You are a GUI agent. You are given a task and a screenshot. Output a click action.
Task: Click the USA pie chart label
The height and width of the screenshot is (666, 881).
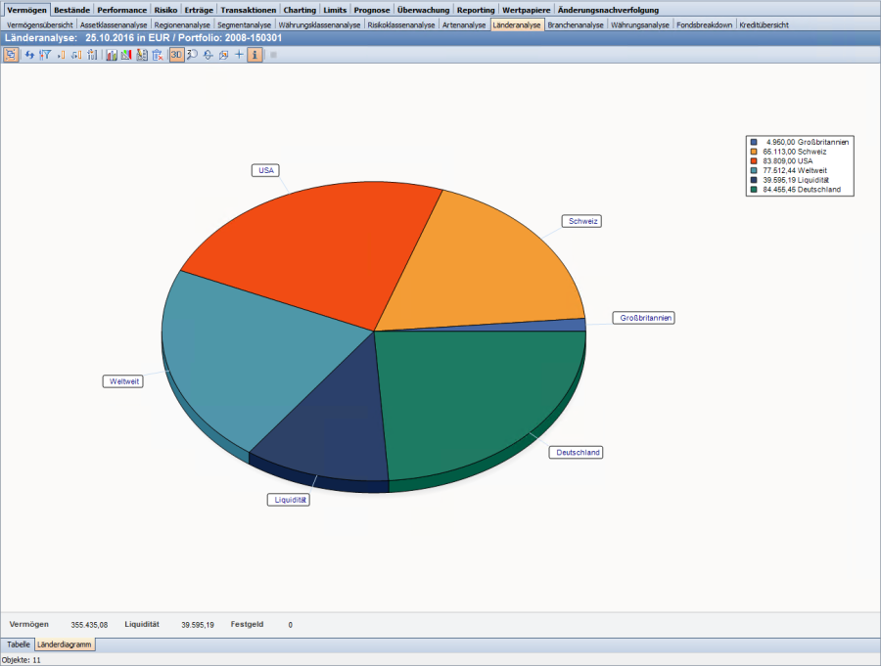point(264,170)
